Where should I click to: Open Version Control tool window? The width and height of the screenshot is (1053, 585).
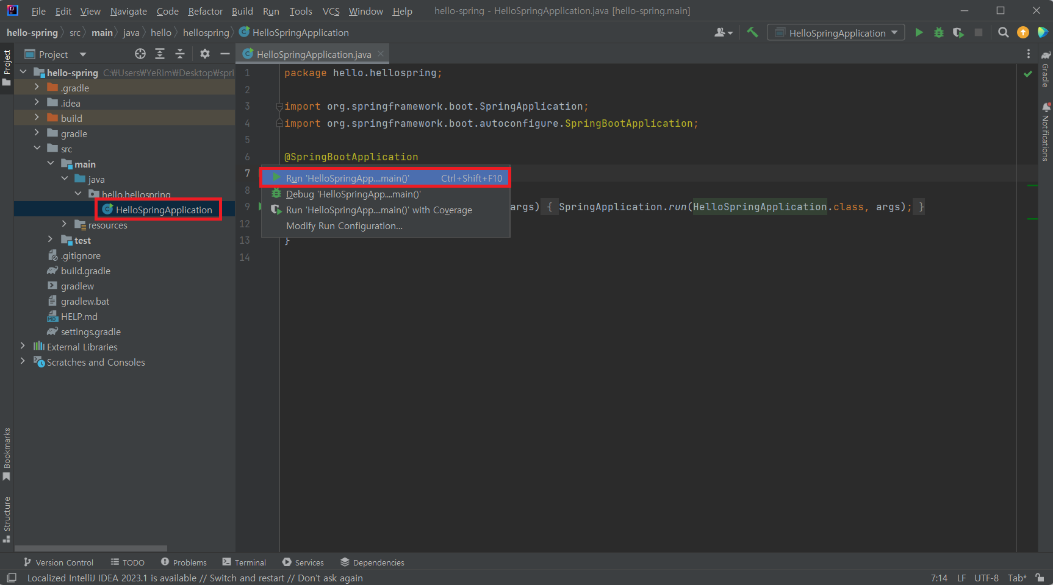point(59,562)
